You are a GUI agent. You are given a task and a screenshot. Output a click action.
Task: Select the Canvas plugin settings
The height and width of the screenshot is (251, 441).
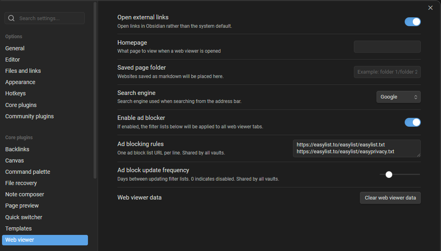[15, 160]
